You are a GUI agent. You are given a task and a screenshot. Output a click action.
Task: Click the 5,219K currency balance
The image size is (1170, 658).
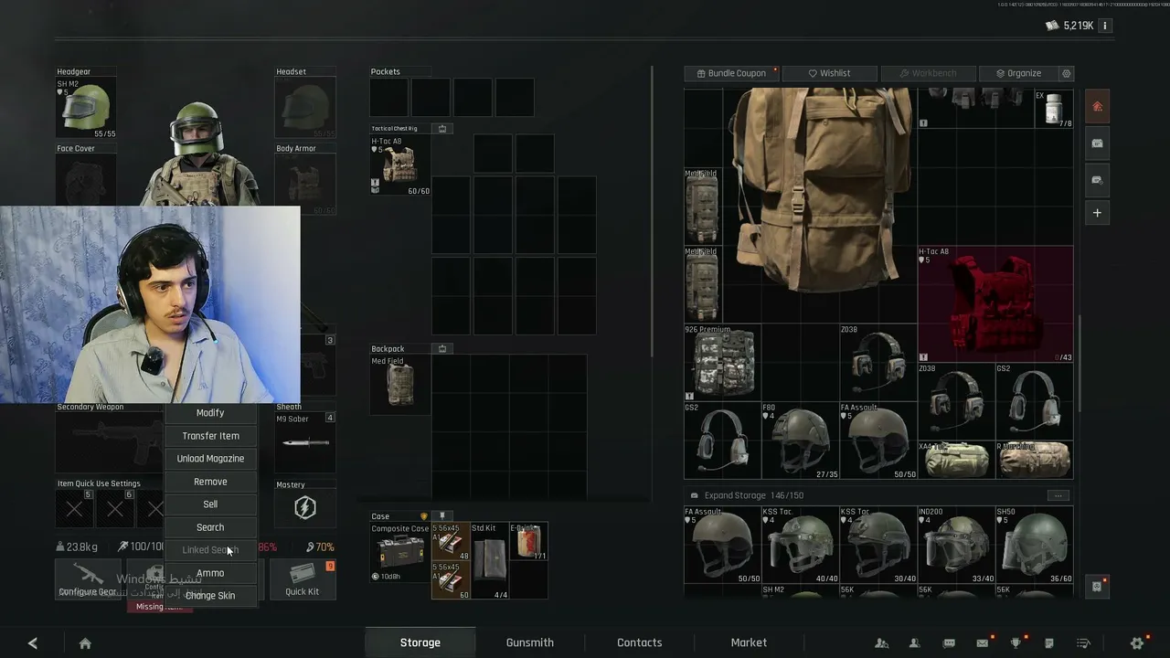1071,26
